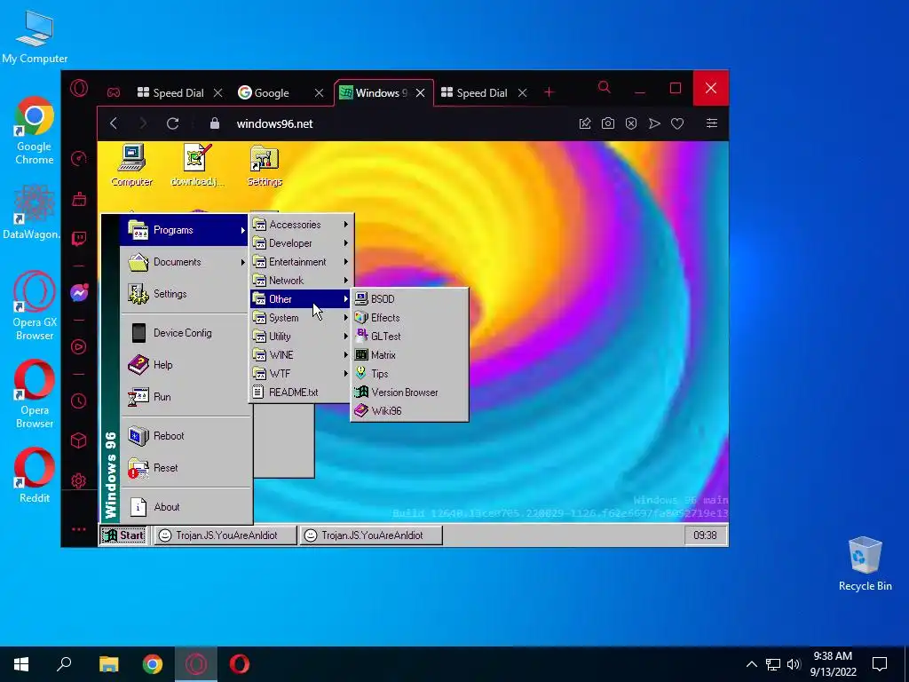Expand the Entertainment submenu
Viewport: 909px width, 682px height.
[x=302, y=262]
